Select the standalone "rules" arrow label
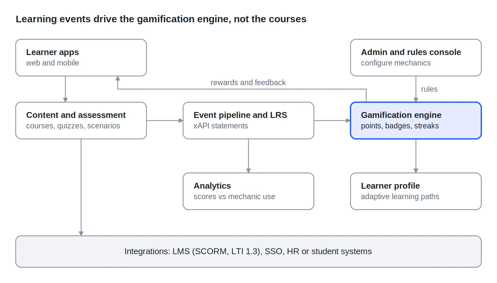The image size is (497, 283). (429, 89)
